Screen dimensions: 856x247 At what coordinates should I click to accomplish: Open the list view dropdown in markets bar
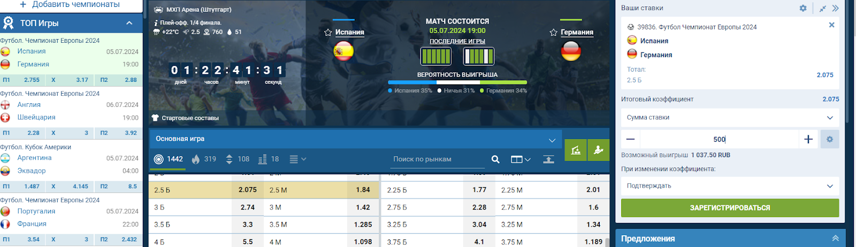tap(298, 159)
